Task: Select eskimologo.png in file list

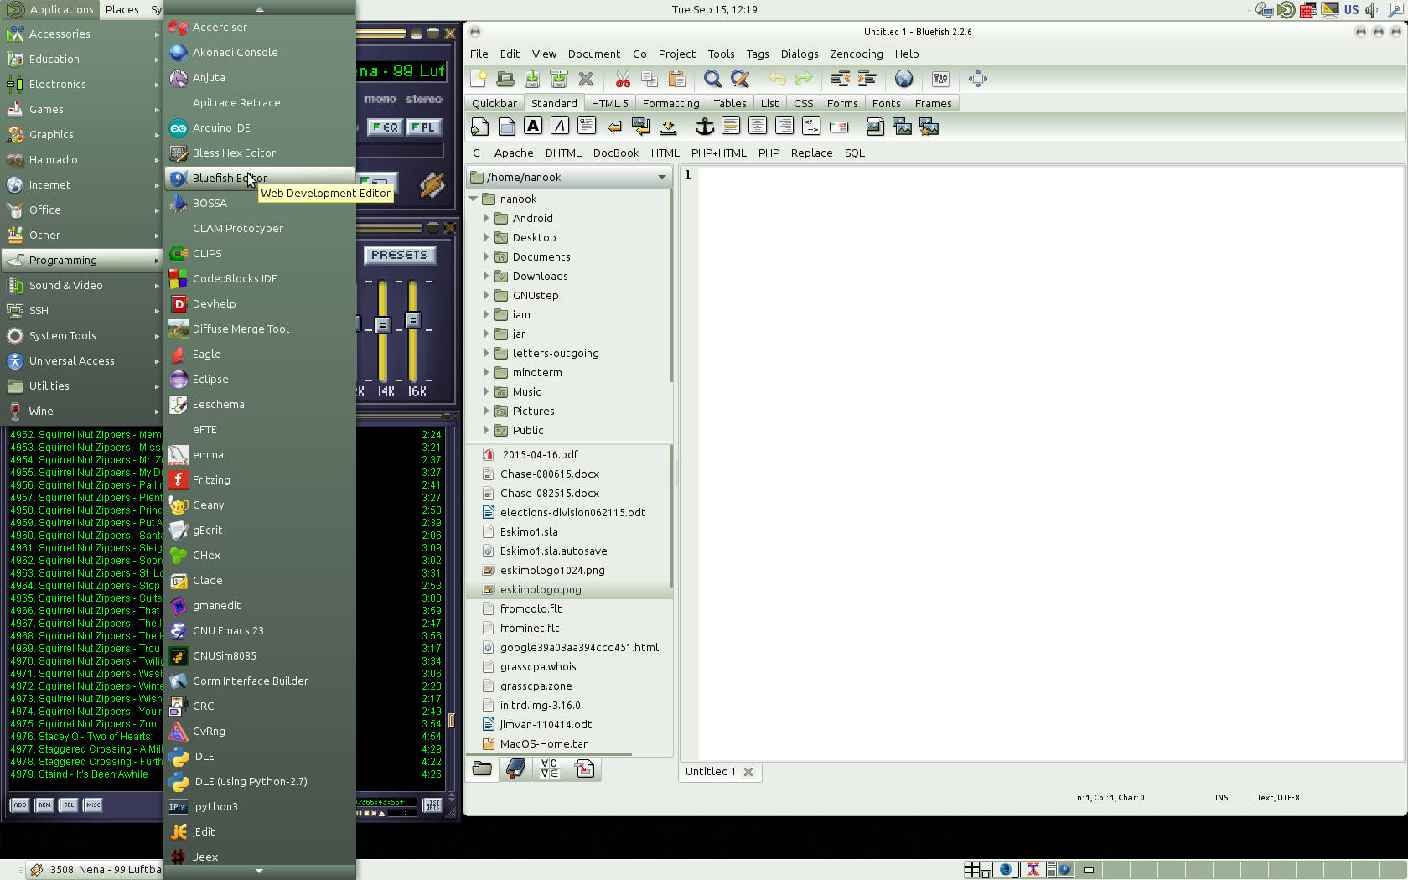Action: (570, 589)
